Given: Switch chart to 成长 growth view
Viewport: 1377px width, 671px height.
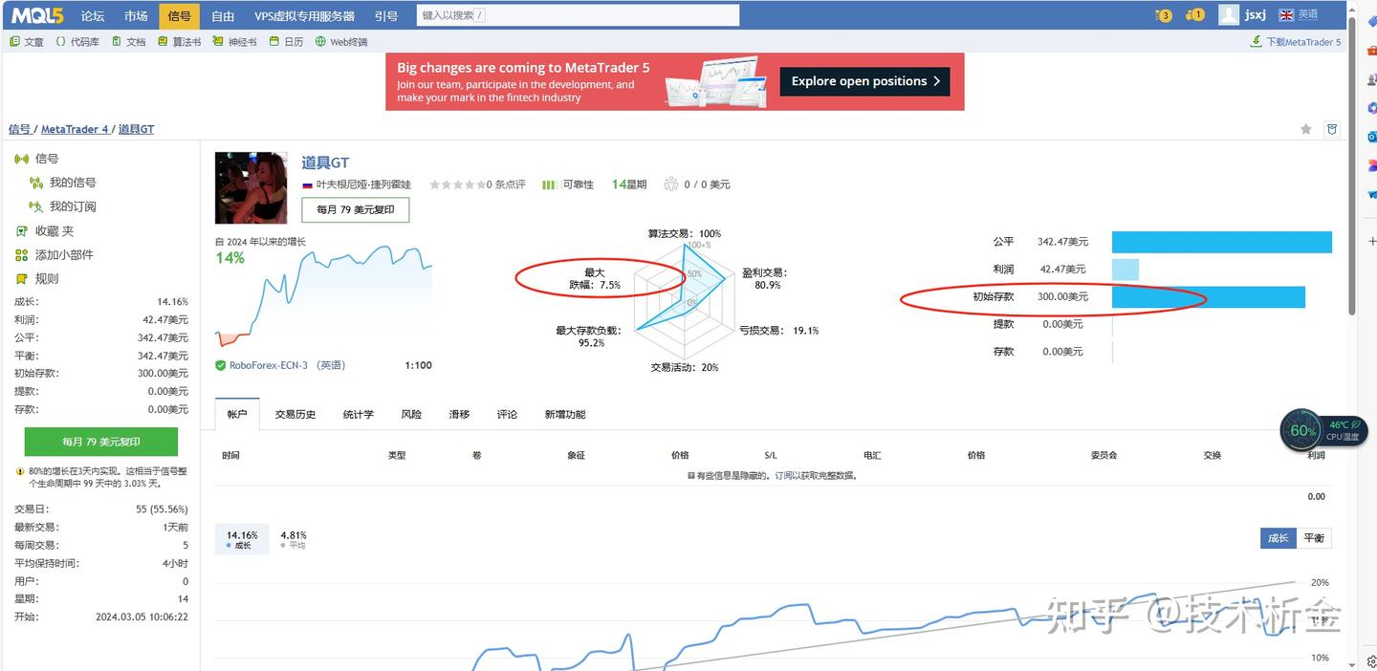Looking at the screenshot, I should click(x=1278, y=538).
